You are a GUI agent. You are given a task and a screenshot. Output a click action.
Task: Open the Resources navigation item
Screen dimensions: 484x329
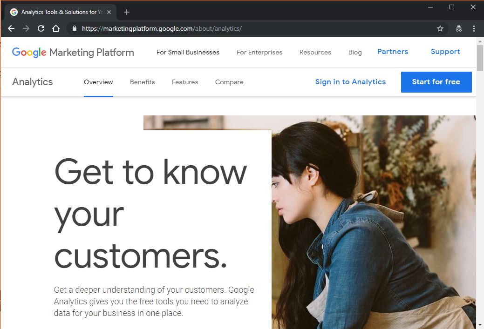pyautogui.click(x=315, y=52)
